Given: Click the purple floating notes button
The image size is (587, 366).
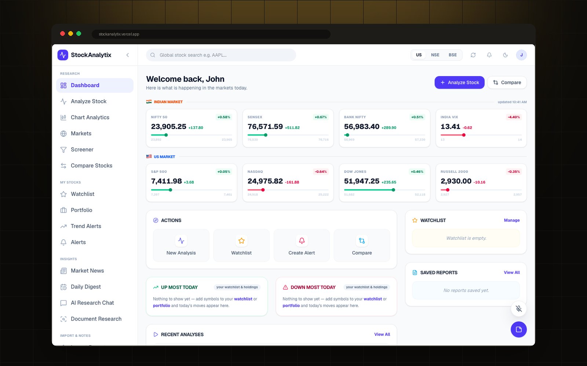Looking at the screenshot, I should pos(519,329).
